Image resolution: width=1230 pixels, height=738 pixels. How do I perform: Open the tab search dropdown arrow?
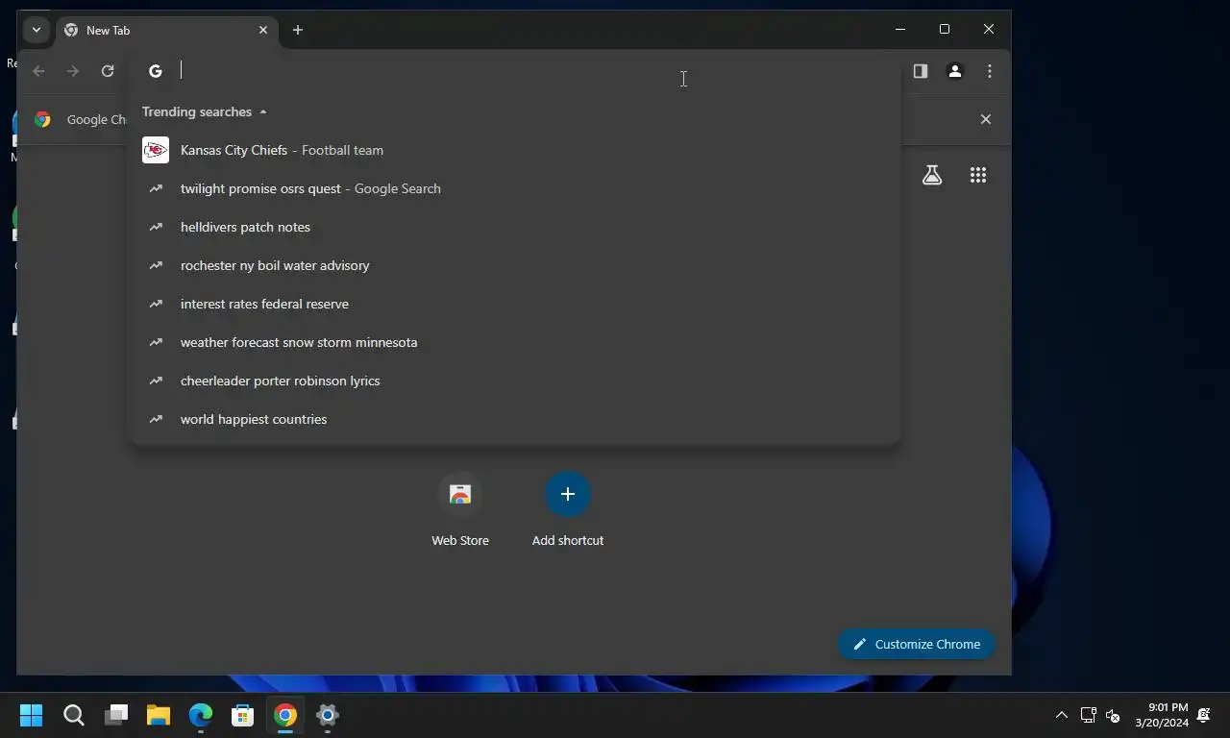point(36,30)
